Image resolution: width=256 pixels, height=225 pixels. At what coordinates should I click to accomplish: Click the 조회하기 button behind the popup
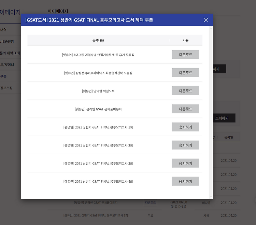(x=224, y=118)
